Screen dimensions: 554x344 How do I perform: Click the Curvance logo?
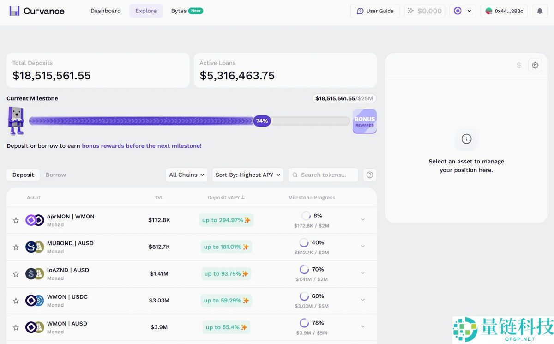37,11
